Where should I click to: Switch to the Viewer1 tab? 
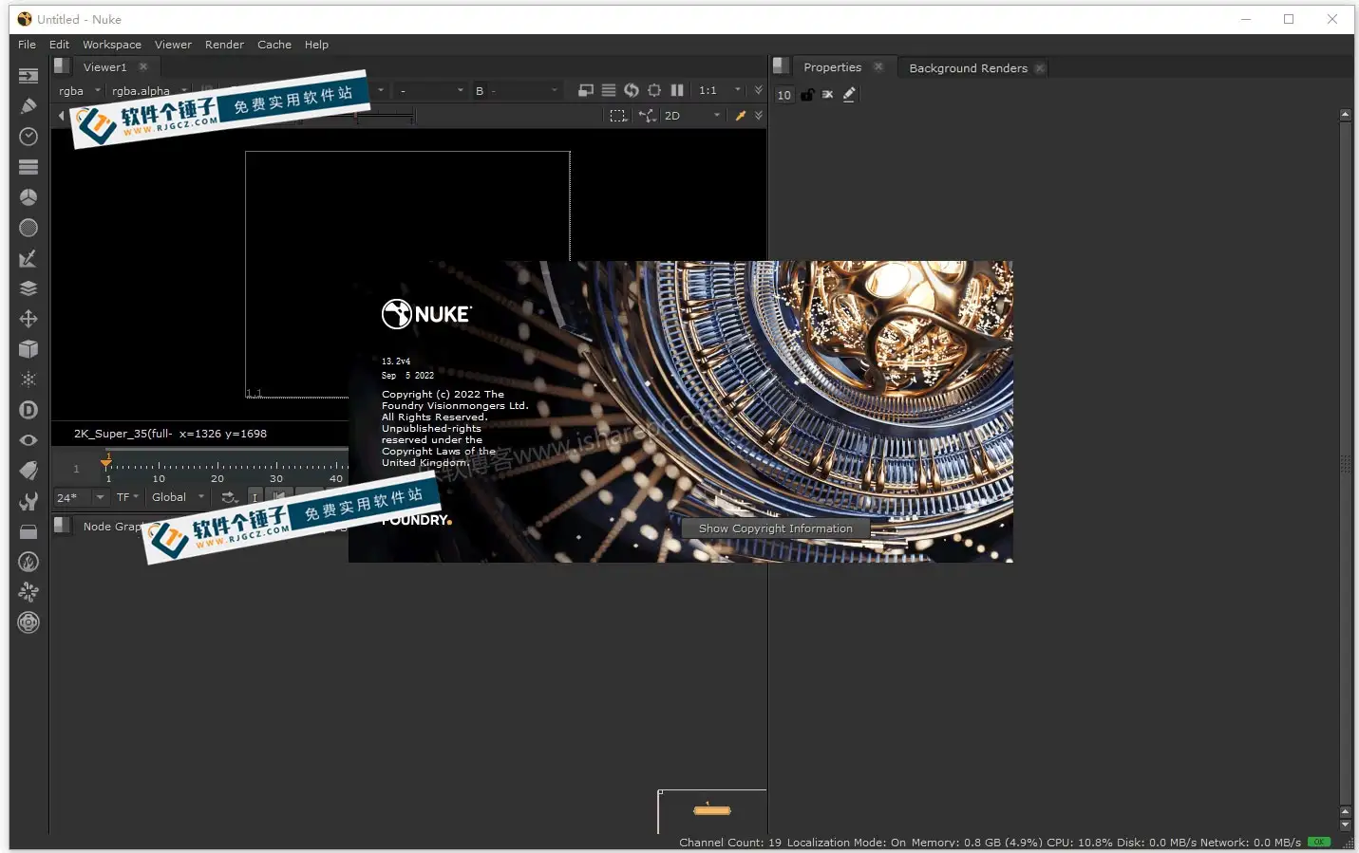104,67
